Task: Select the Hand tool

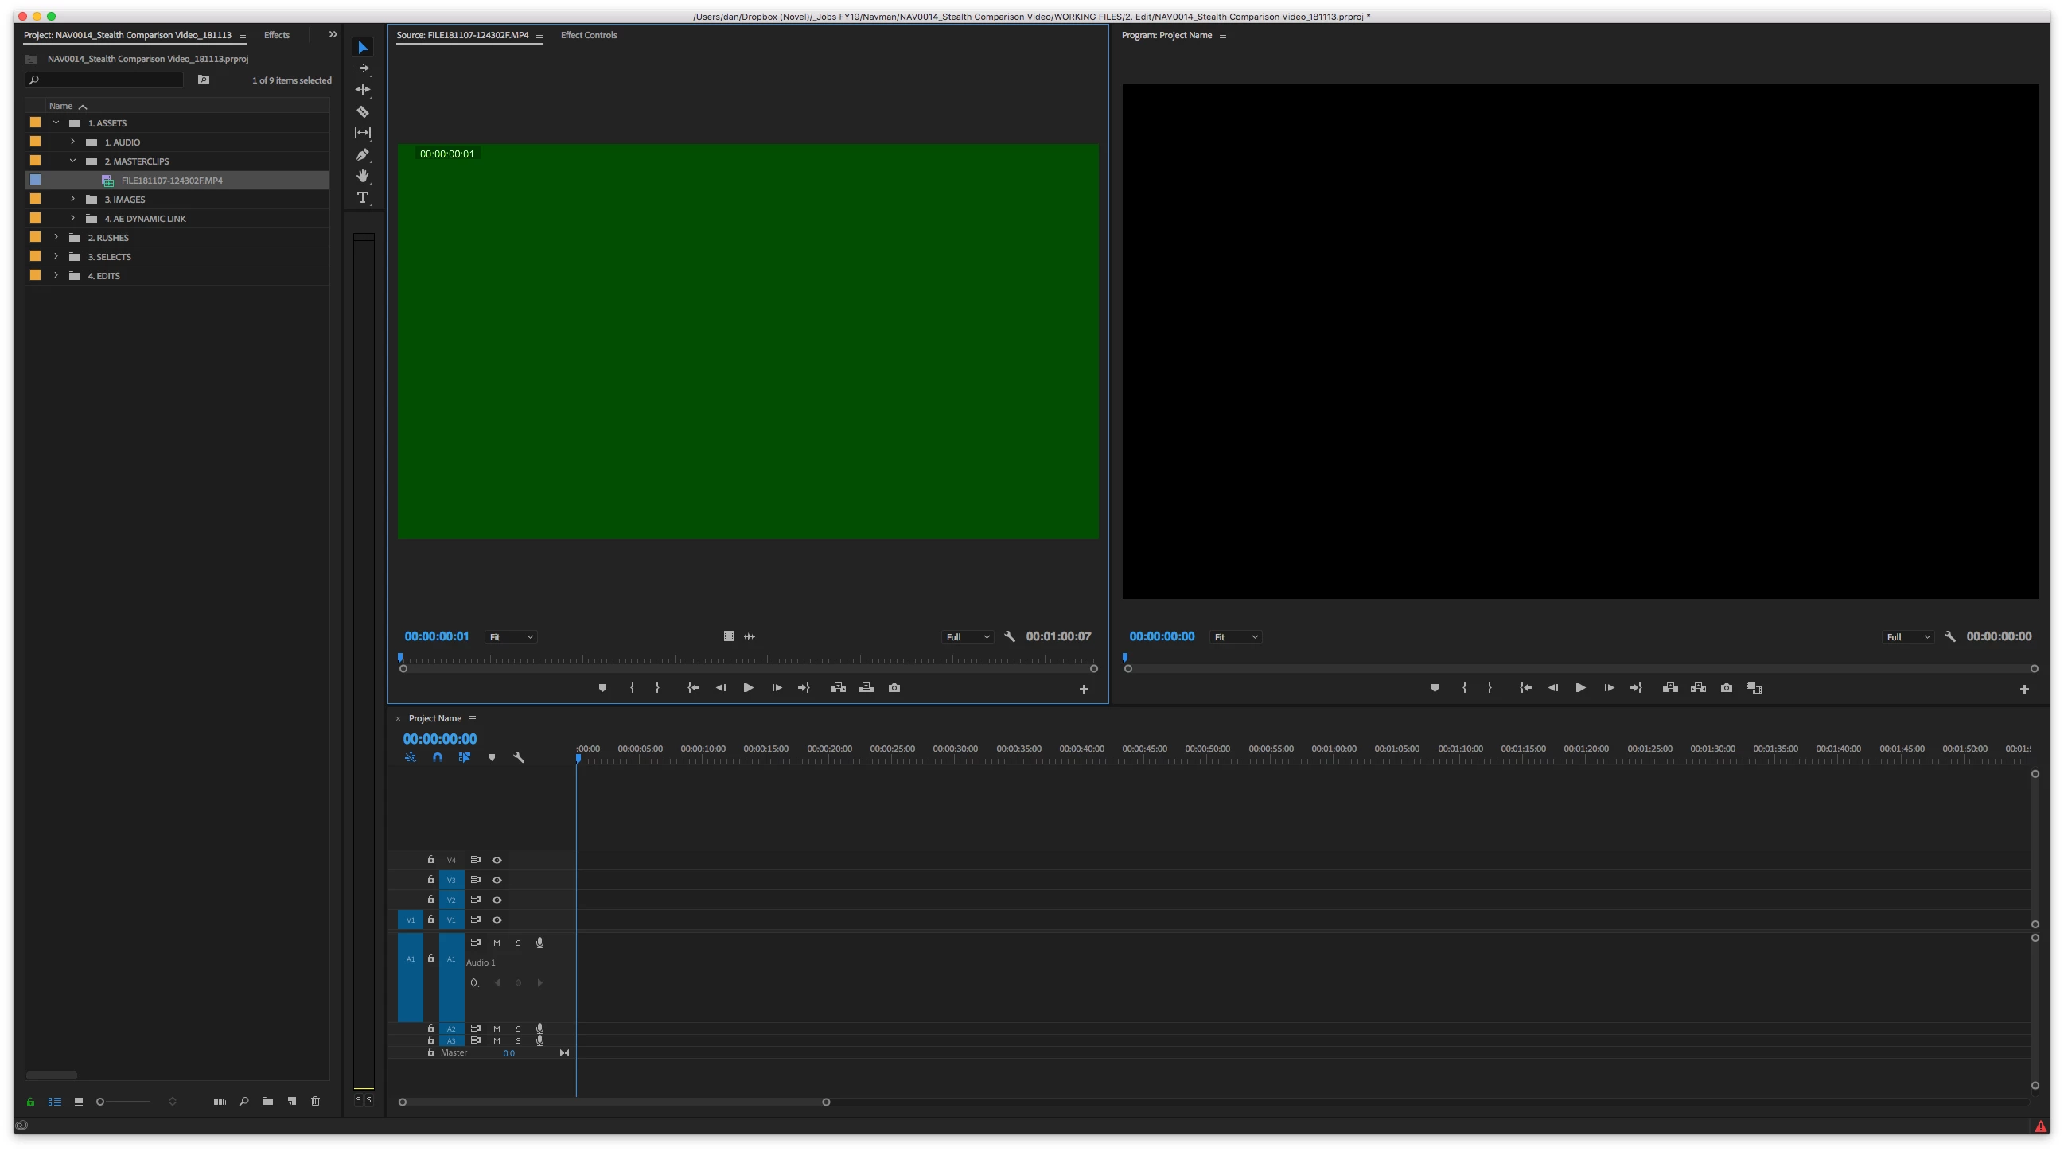Action: 362,177
